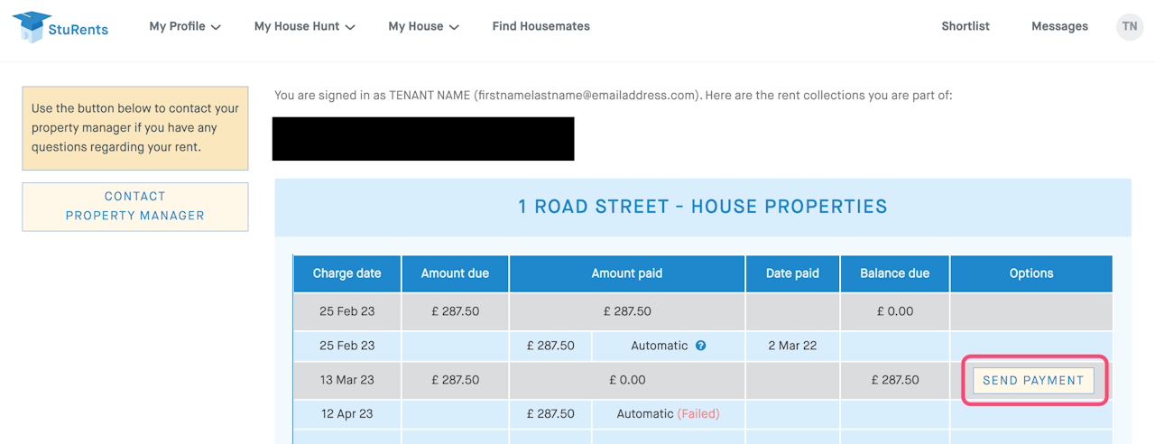Screen dimensions: 1155x444
Task: Click the StuRents logo icon
Action: pos(32,27)
